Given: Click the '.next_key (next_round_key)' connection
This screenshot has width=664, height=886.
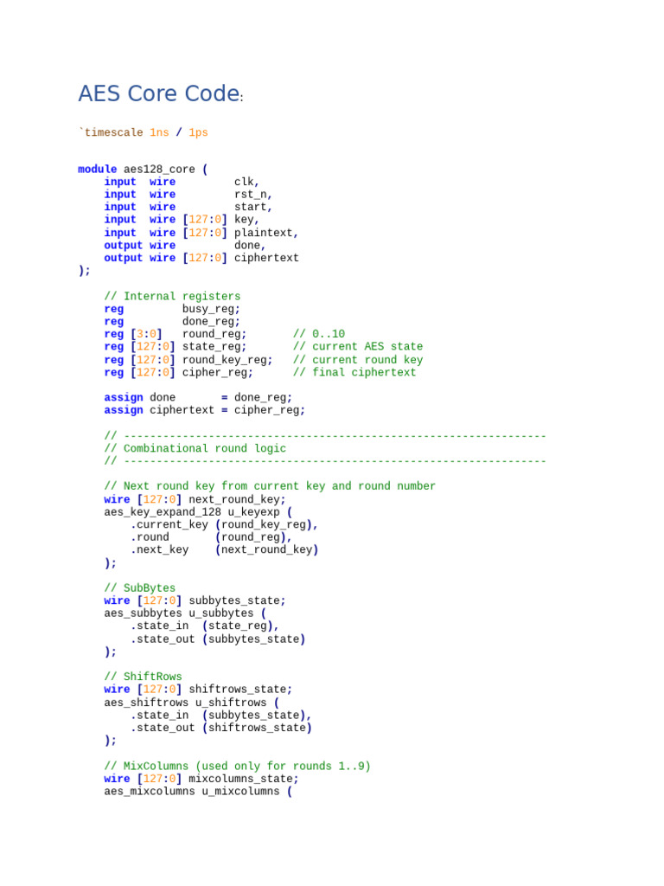Looking at the screenshot, I should pyautogui.click(x=224, y=549).
